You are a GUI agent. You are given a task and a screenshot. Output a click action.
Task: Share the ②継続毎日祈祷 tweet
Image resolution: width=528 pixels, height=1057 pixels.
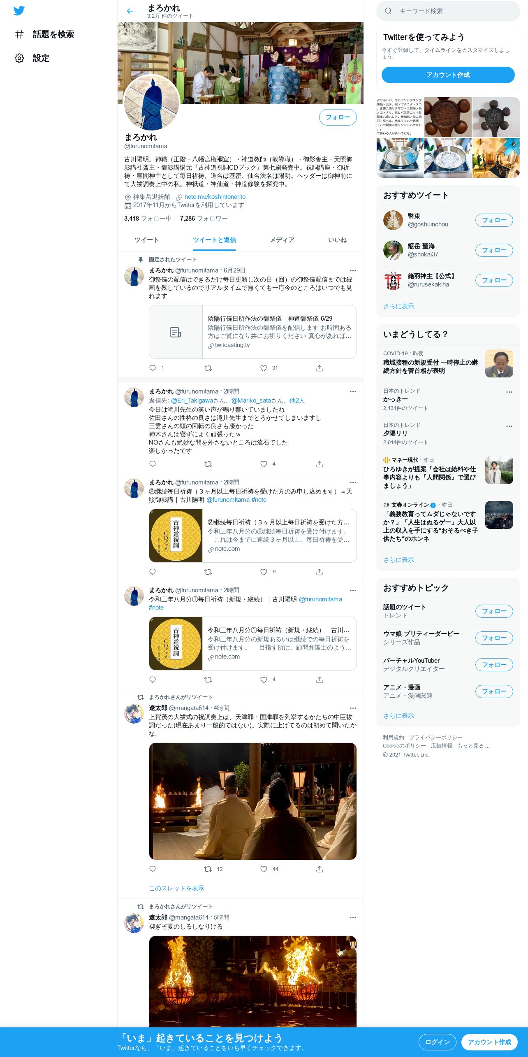320,572
